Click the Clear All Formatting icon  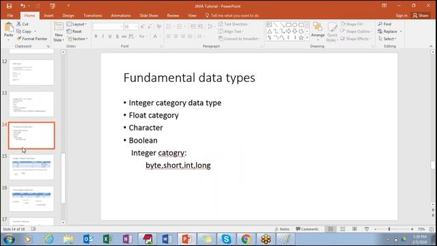(159, 27)
